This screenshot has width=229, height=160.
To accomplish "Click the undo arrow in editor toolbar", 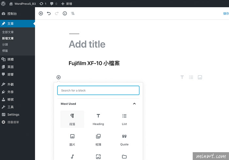I will coord(49,14).
